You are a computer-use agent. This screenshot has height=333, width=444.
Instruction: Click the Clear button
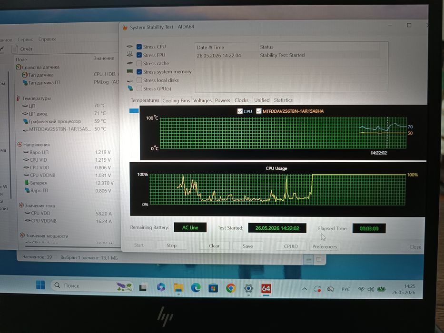(x=214, y=246)
